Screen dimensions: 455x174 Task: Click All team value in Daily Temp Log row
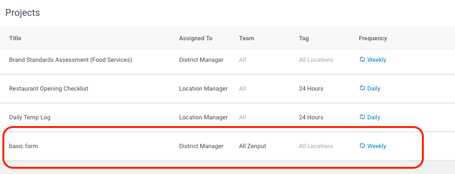pos(242,117)
